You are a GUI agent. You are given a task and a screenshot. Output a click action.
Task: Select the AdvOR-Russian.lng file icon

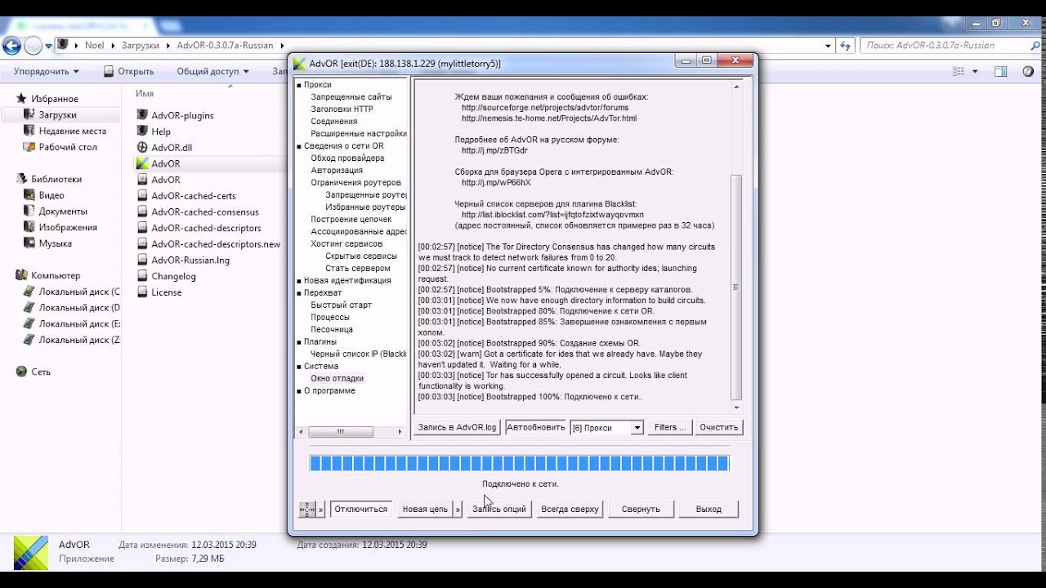click(x=142, y=260)
